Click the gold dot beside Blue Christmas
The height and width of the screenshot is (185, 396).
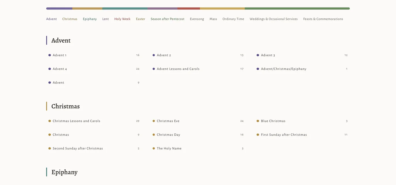(258, 121)
